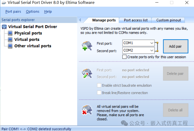
Task: Toggle Break line/Restore connection checkbox
Action: pos(99,93)
